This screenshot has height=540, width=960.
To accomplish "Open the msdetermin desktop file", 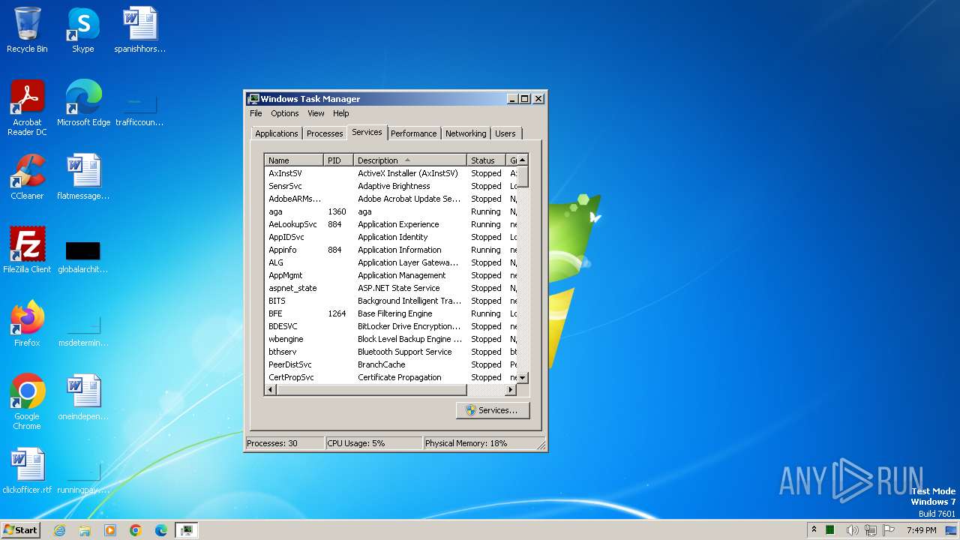I will click(x=83, y=330).
